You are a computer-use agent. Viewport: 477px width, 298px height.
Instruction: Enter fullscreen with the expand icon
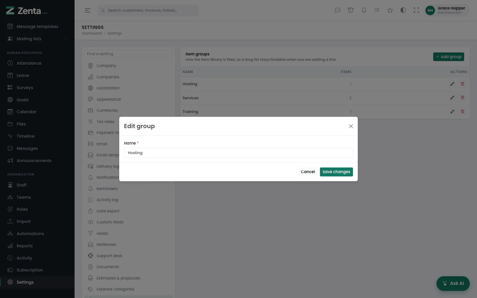click(x=416, y=10)
